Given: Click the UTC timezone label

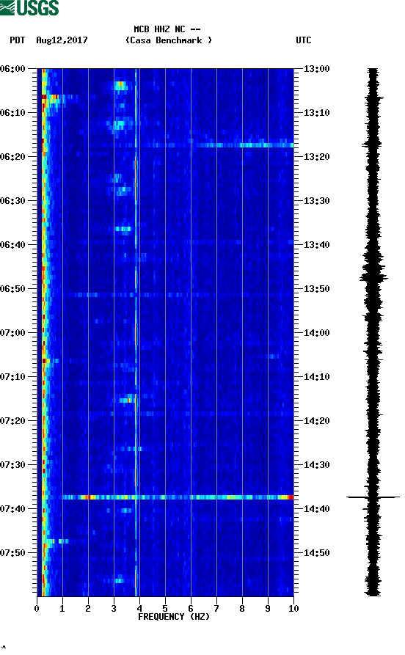Looking at the screenshot, I should tap(304, 40).
